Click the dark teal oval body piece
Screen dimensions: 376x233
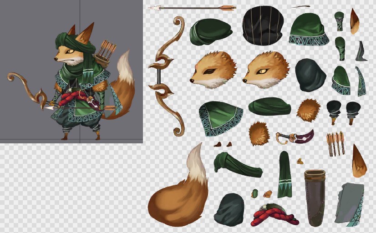coord(310,75)
